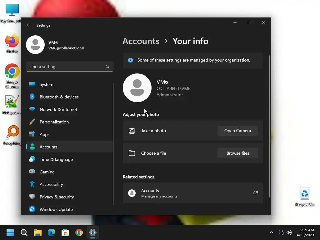
Task: Select the Google Chrome desktop shortcut
Action: tap(12, 76)
